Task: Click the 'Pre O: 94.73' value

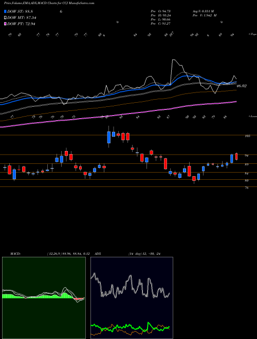Action: (161, 11)
